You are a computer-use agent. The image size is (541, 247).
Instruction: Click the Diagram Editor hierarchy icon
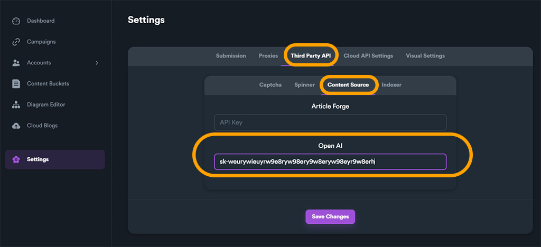(x=16, y=104)
